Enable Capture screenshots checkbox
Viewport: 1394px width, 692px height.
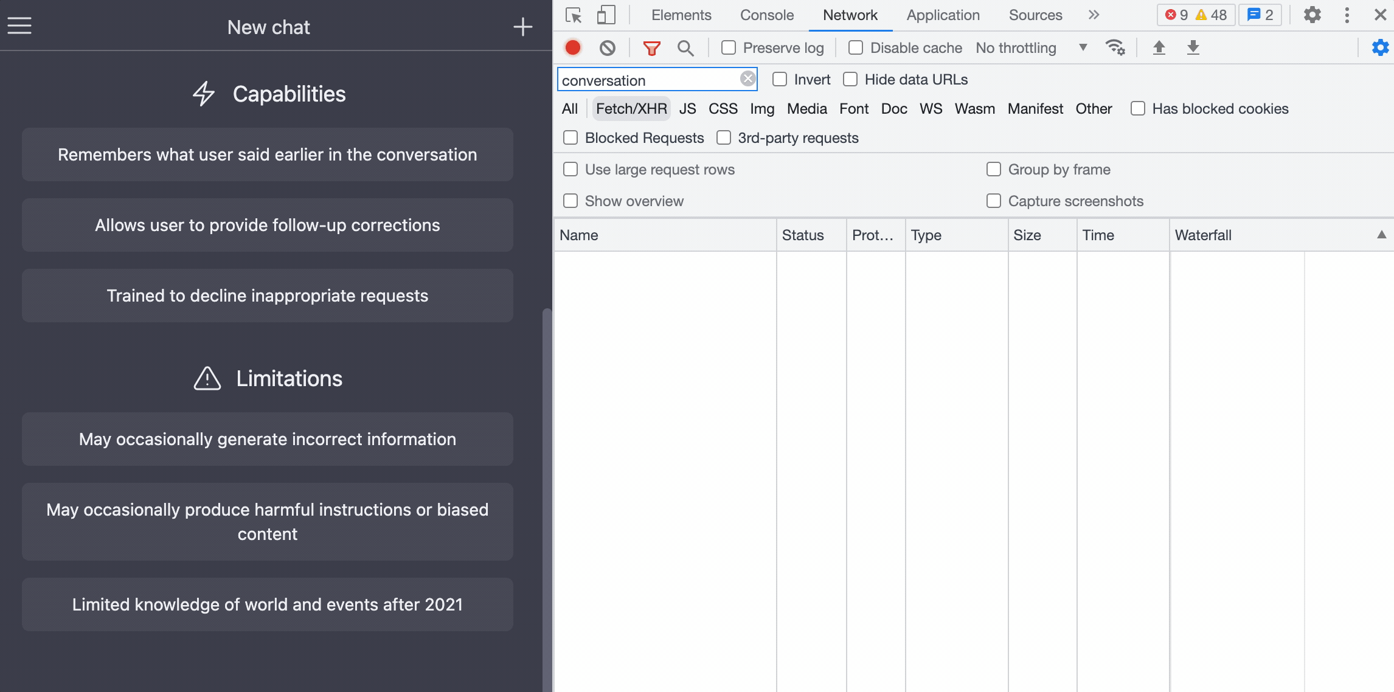point(994,201)
